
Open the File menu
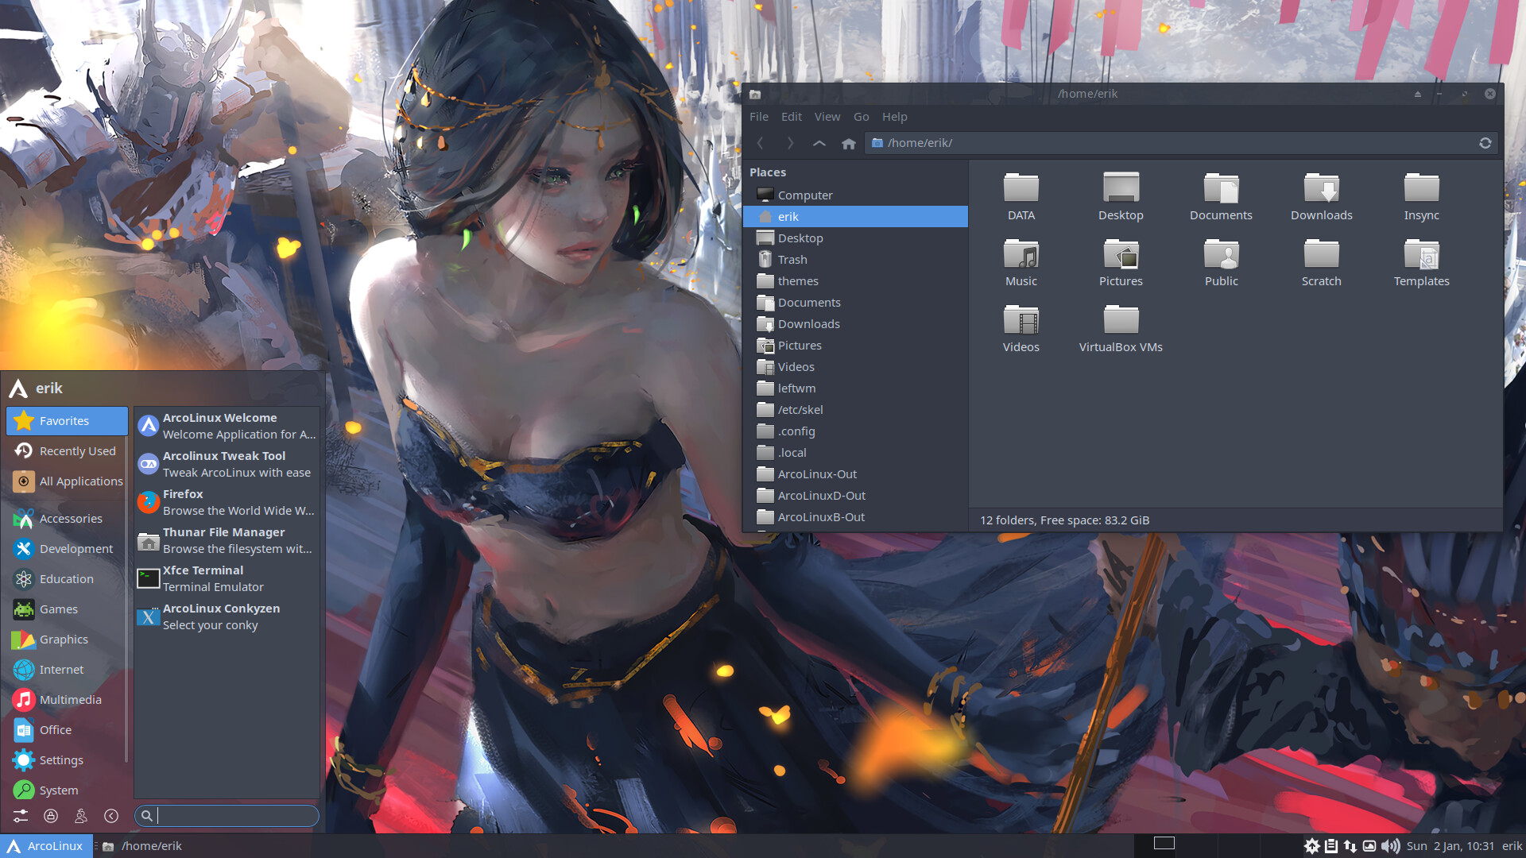coord(759,117)
